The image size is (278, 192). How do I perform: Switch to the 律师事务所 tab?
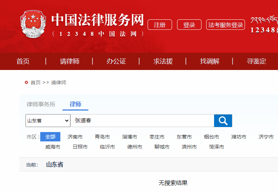41,104
